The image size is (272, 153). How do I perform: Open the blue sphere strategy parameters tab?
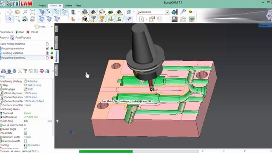click(9, 71)
